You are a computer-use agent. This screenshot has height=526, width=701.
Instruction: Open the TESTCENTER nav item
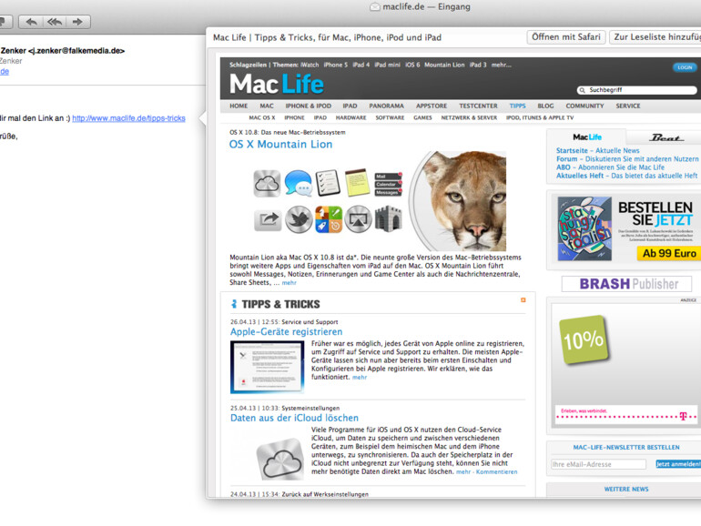coord(478,106)
